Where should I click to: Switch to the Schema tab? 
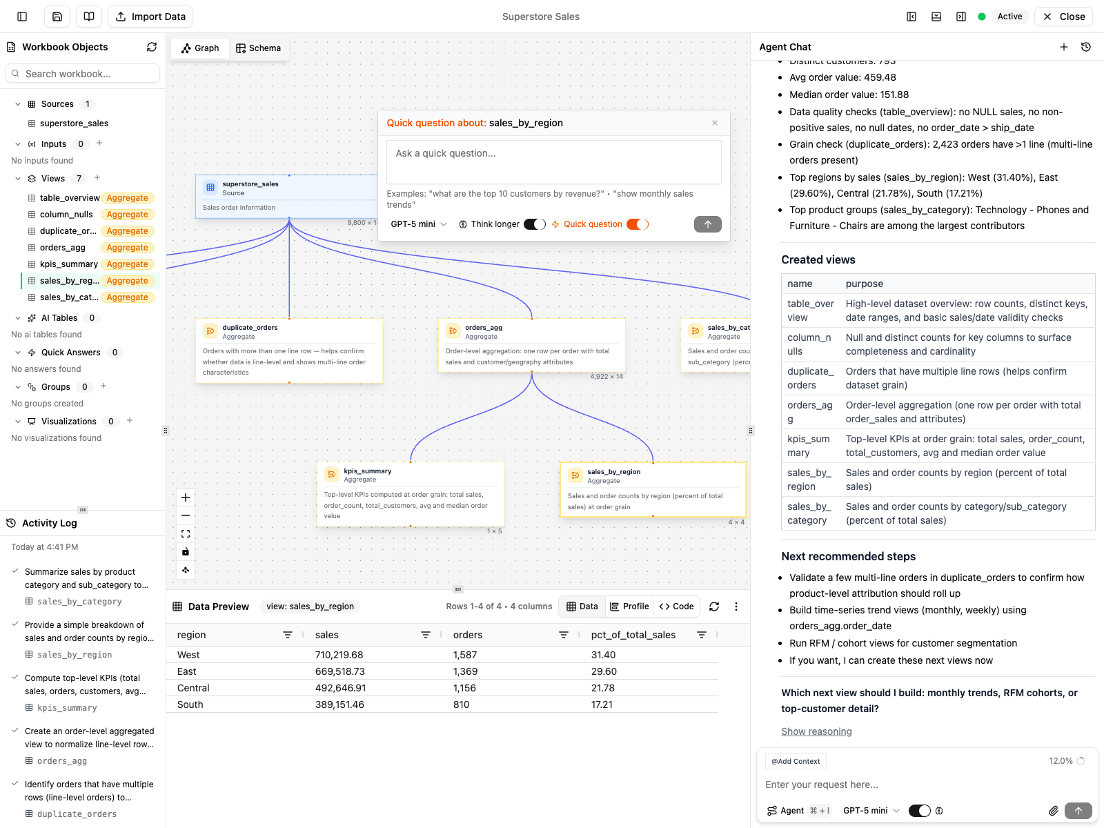[x=259, y=48]
